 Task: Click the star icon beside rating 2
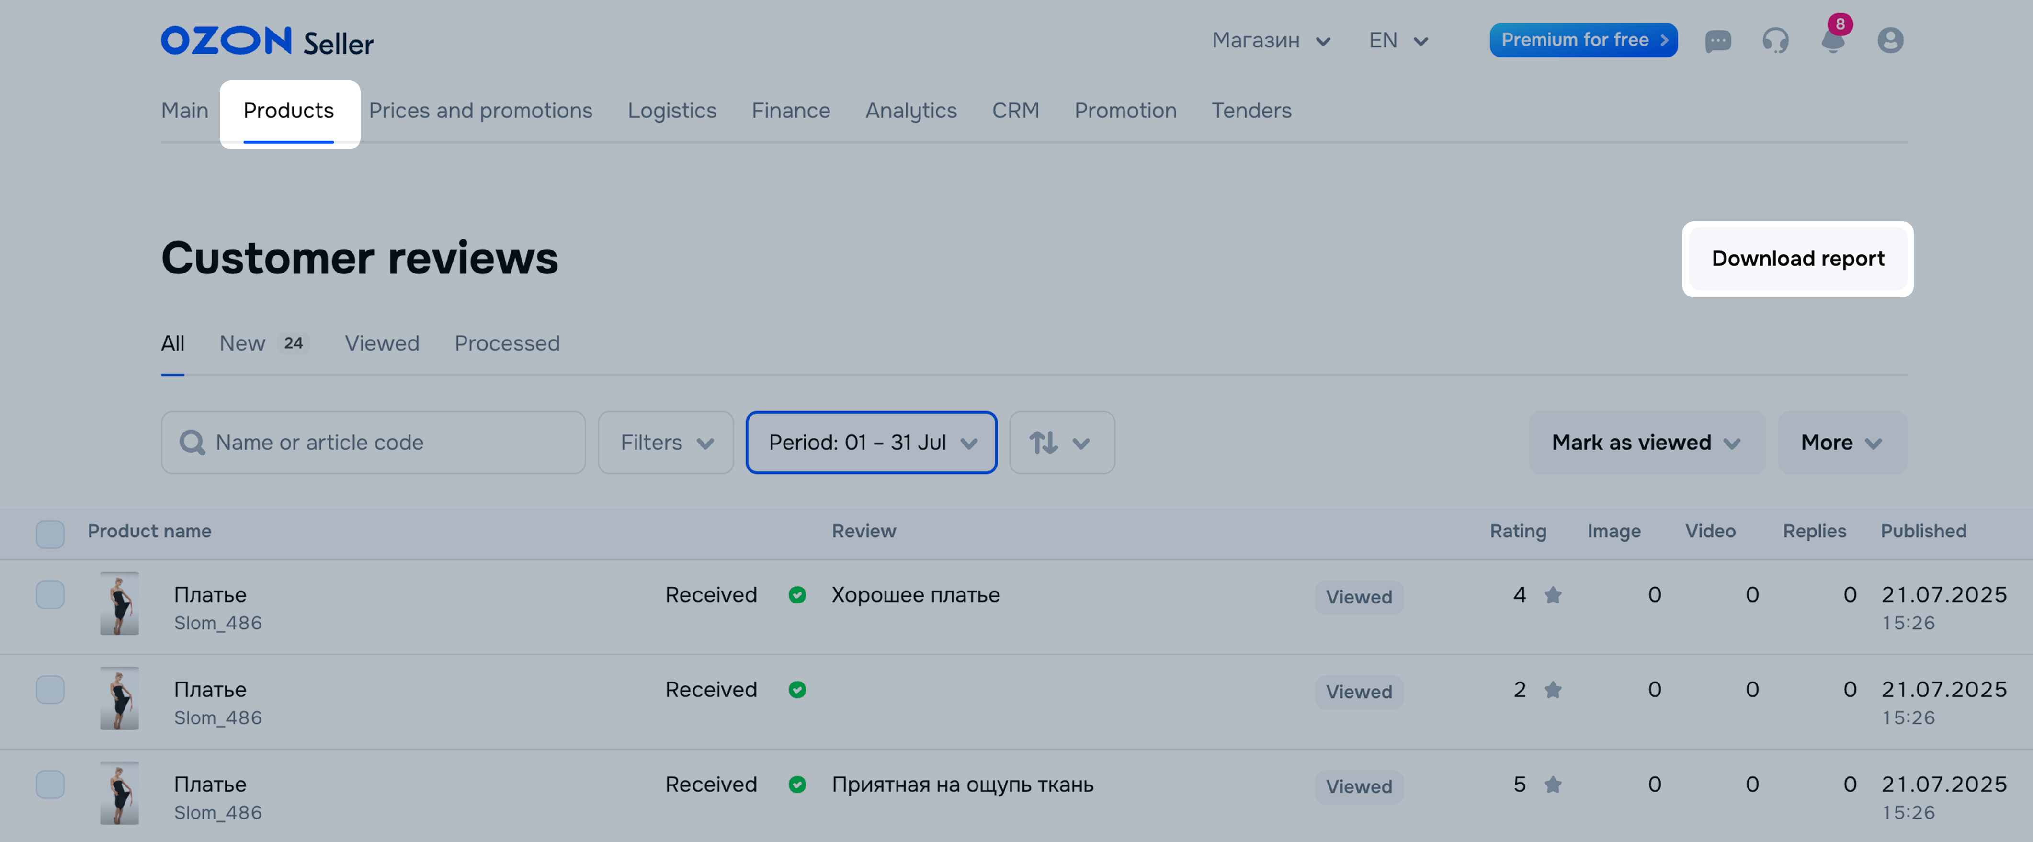(x=1552, y=690)
